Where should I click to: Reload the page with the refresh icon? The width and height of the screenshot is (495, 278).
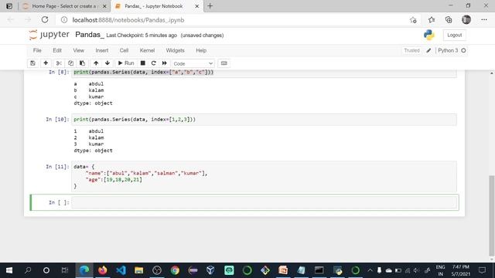45,20
